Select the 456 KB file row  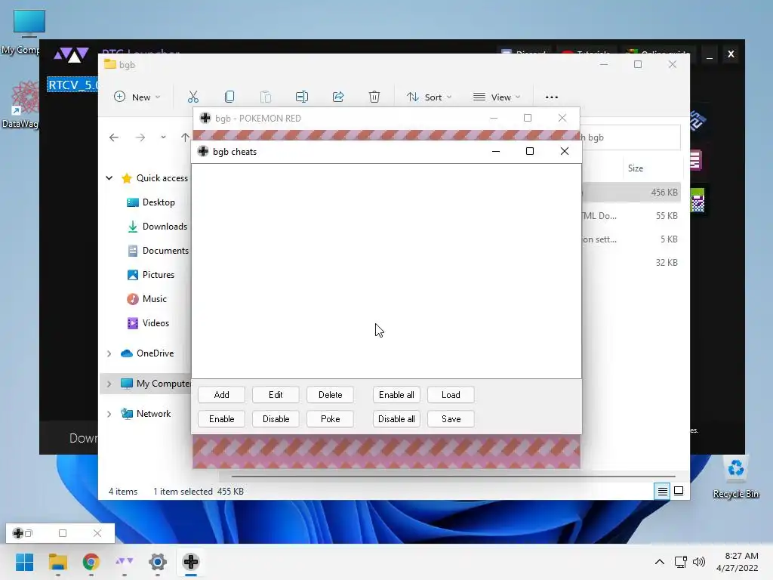tap(631, 193)
